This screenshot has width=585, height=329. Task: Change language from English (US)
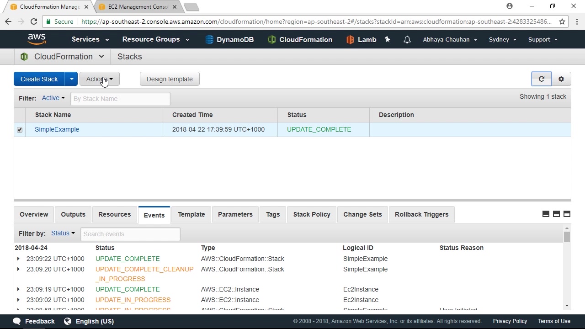(x=89, y=321)
